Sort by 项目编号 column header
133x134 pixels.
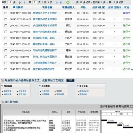pyautogui.click(x=18, y=8)
